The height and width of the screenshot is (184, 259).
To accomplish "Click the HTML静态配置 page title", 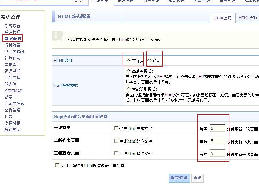I will tap(74, 17).
